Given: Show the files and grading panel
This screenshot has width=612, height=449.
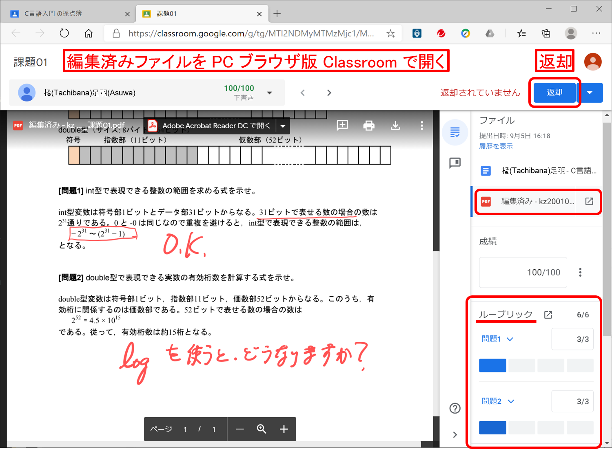Looking at the screenshot, I should click(455, 132).
